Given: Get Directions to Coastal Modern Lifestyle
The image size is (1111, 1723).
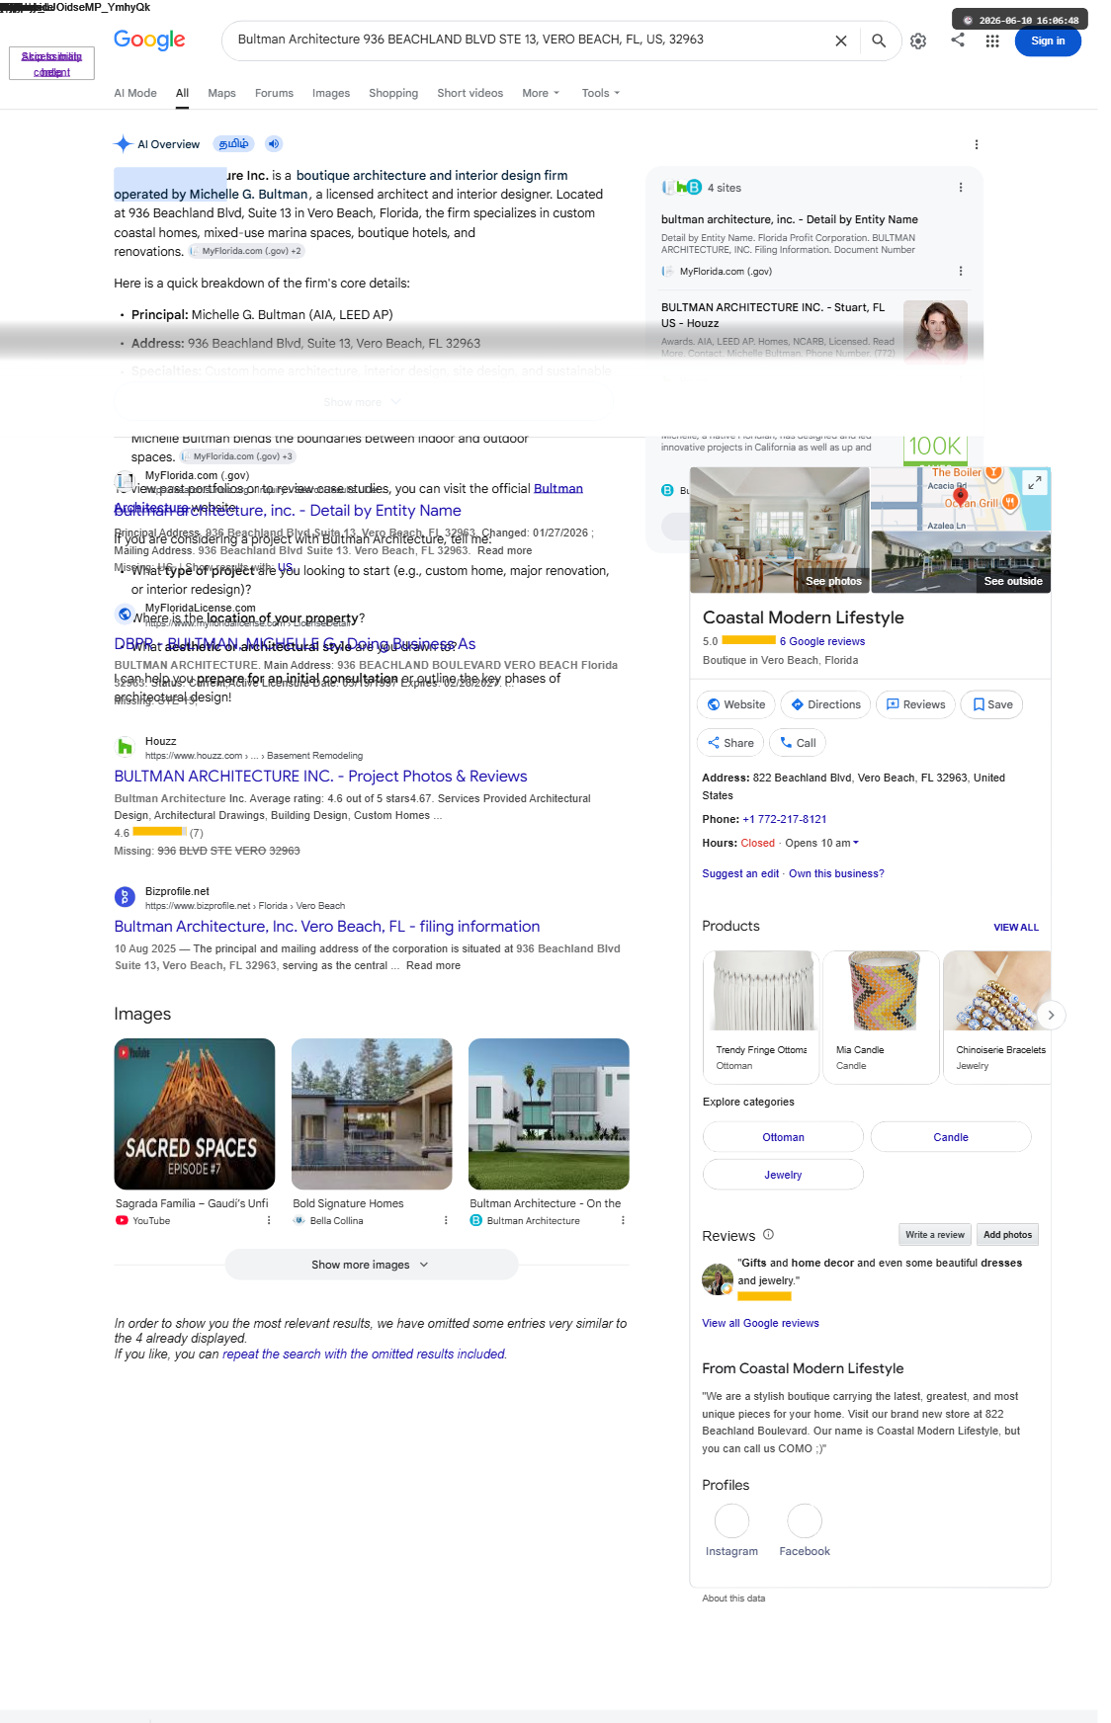Looking at the screenshot, I should point(825,704).
